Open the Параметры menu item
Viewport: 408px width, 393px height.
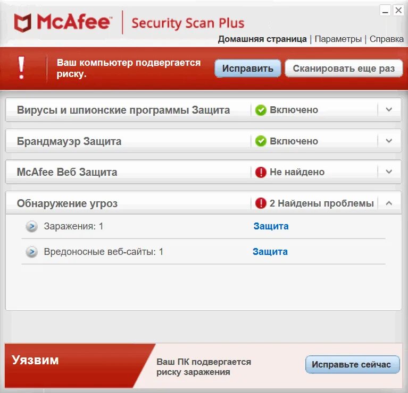point(338,39)
